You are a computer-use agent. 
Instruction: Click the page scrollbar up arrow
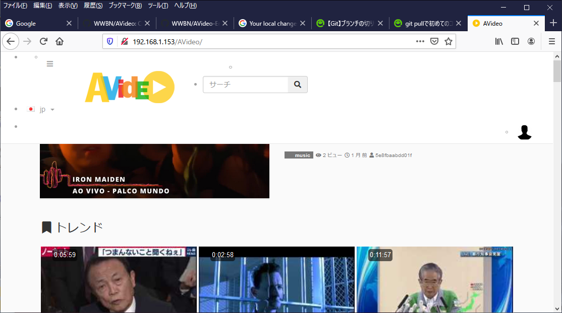[x=557, y=56]
